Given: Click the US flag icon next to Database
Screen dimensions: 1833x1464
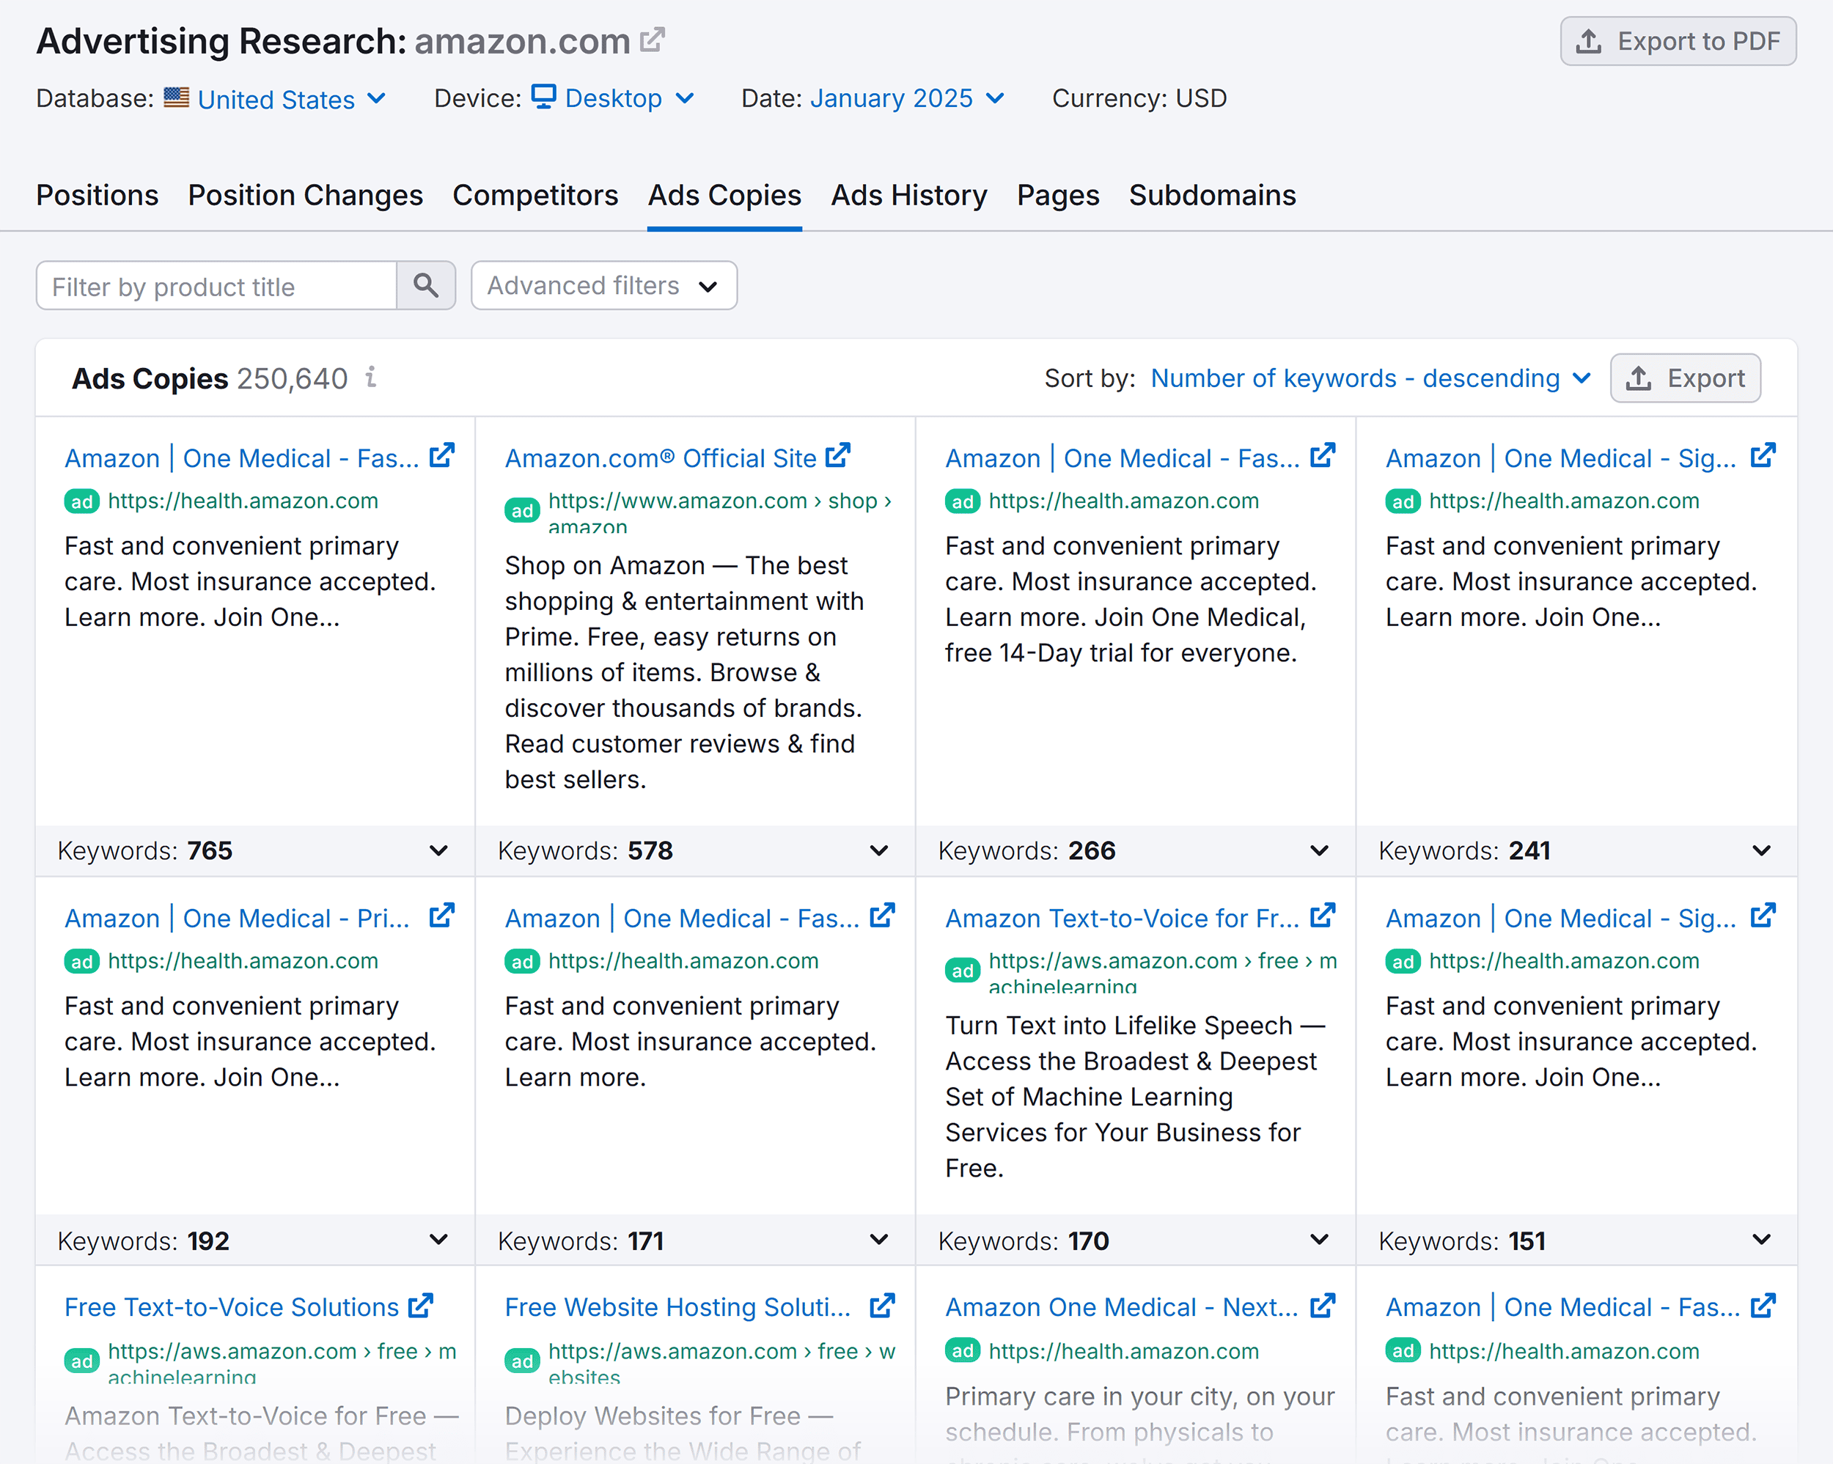Looking at the screenshot, I should point(175,97).
